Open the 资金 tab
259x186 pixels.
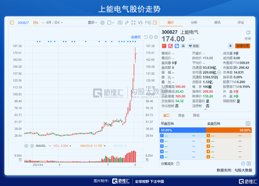[181, 116]
